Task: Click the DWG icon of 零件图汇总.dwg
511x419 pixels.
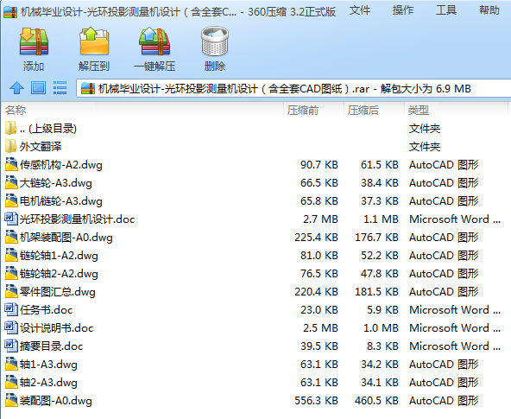Action: pos(11,291)
